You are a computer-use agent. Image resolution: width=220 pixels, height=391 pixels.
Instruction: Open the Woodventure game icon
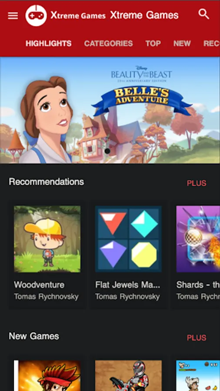click(47, 239)
